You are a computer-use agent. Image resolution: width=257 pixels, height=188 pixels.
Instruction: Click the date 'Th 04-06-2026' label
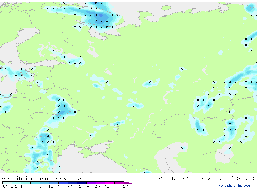click(x=170, y=178)
